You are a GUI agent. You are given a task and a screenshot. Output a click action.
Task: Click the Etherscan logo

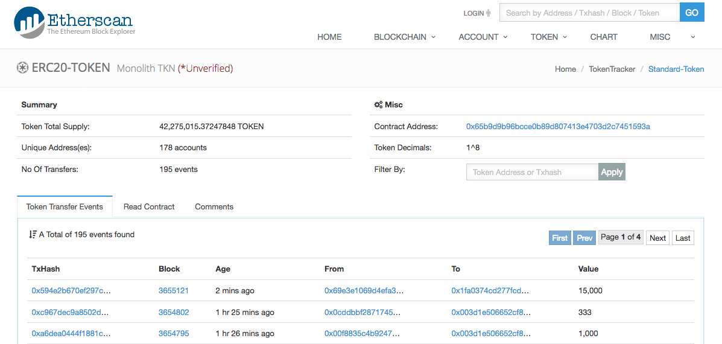pyautogui.click(x=75, y=22)
